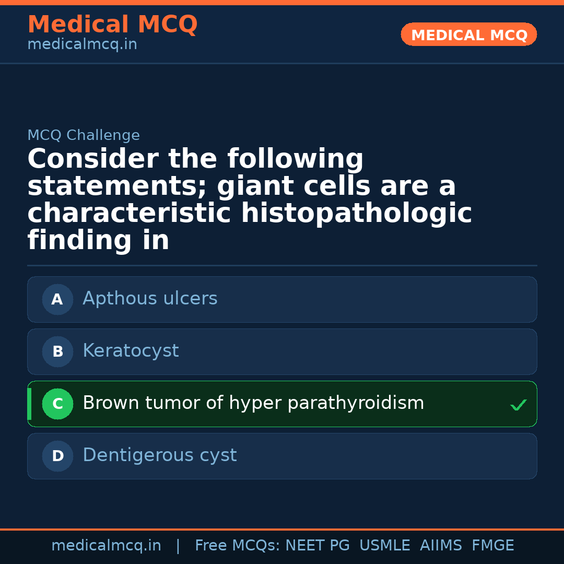Select the Brown tumor of hyper parathyroidism text

click(x=253, y=403)
